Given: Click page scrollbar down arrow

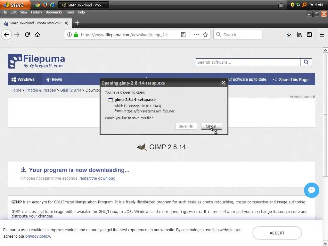Looking at the screenshot, I should pos(325,243).
